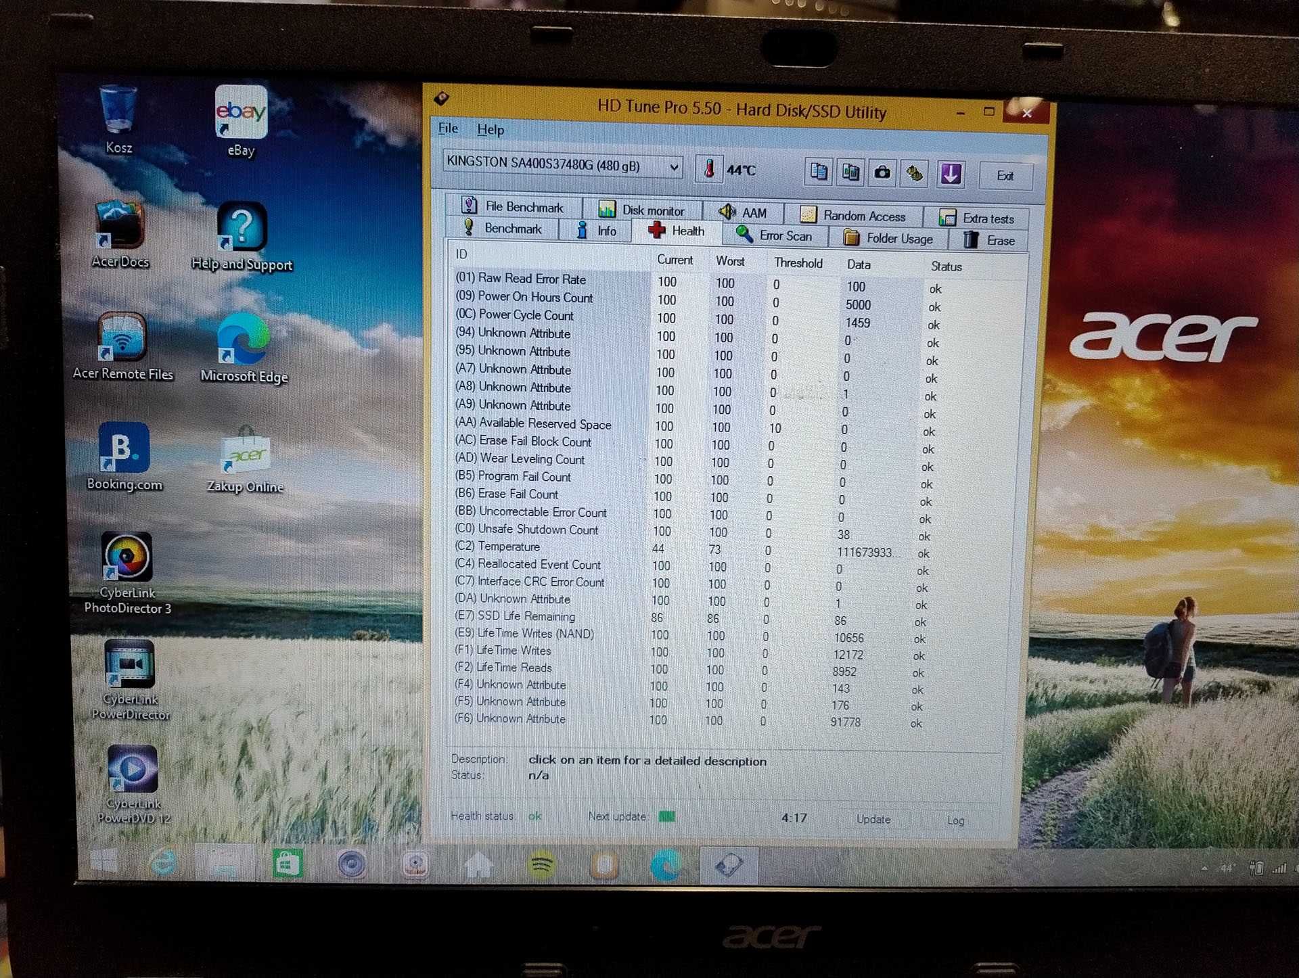Open the Kosz recycle bin icon
Screen dimensions: 1299x978
(x=118, y=119)
